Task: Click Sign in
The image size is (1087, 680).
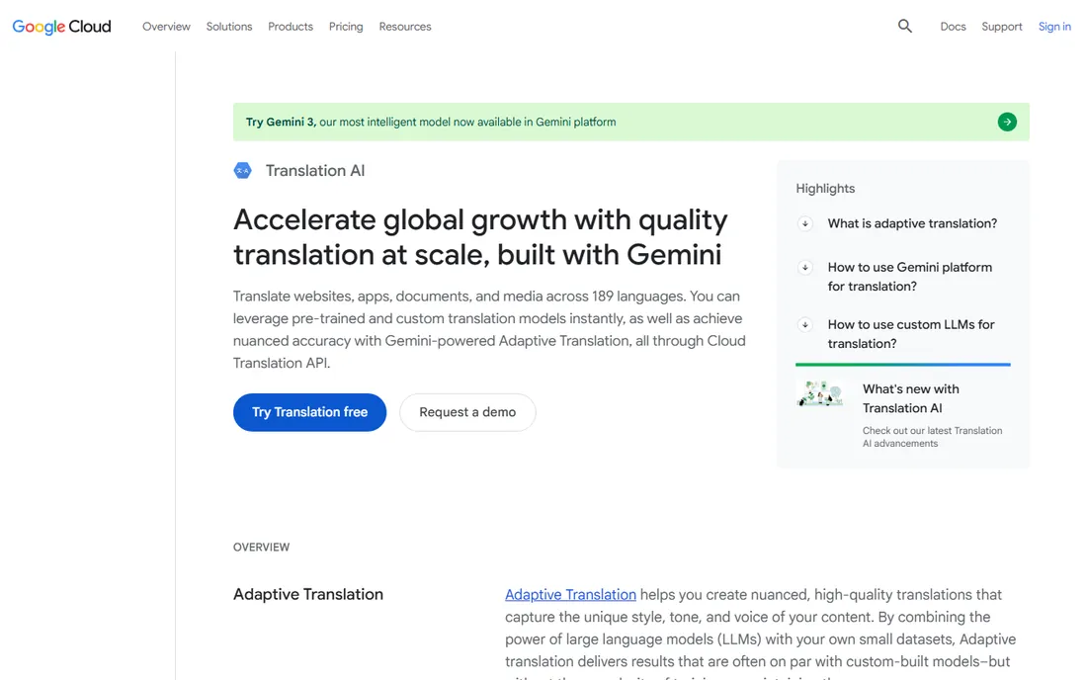Action: coord(1054,27)
